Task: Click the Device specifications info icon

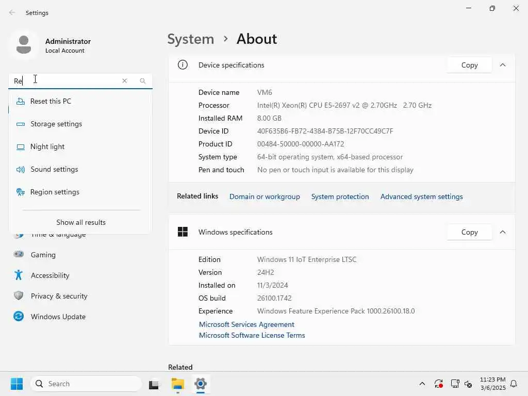Action: coord(183,64)
